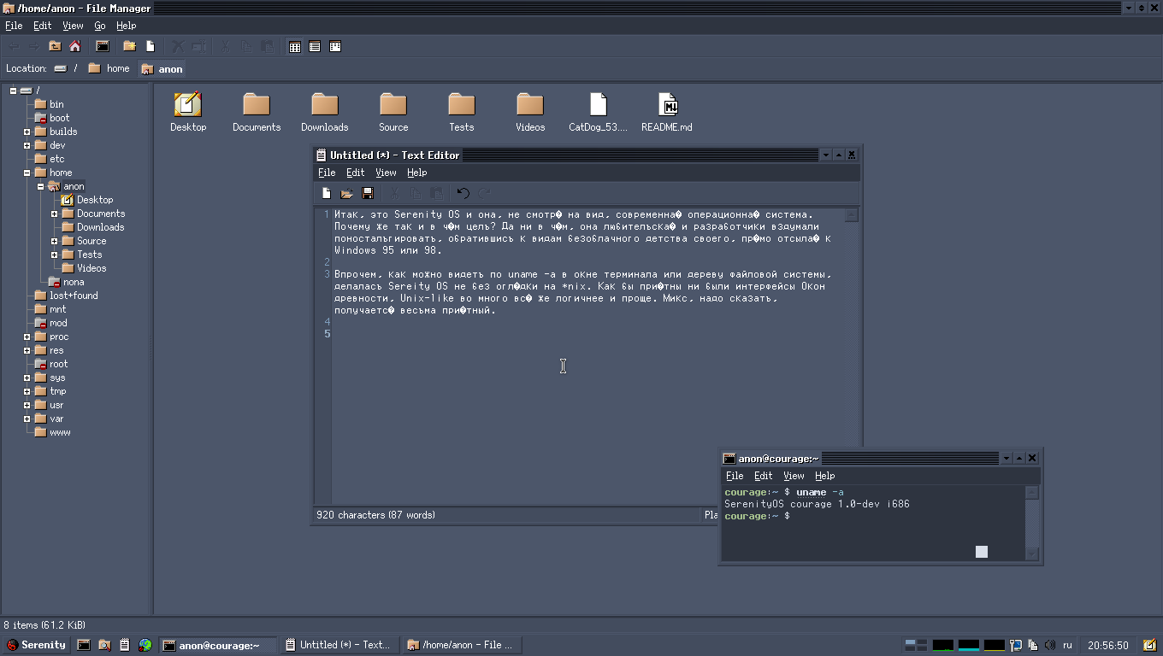
Task: Launch browser from taskbar quick launch globe
Action: pos(145,645)
